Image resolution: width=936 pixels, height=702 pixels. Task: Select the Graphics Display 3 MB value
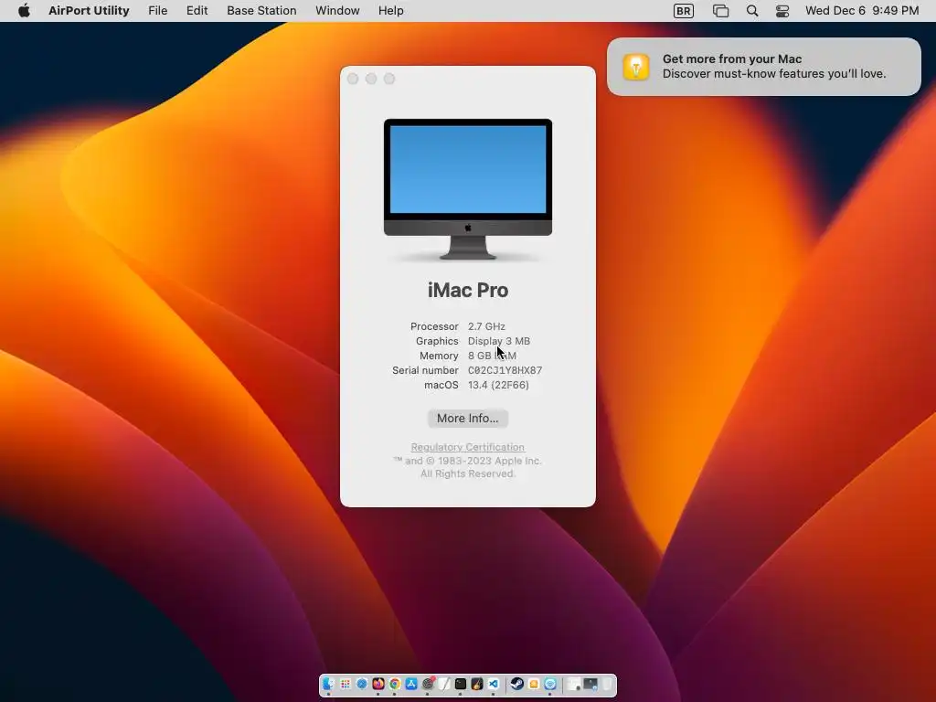499,341
